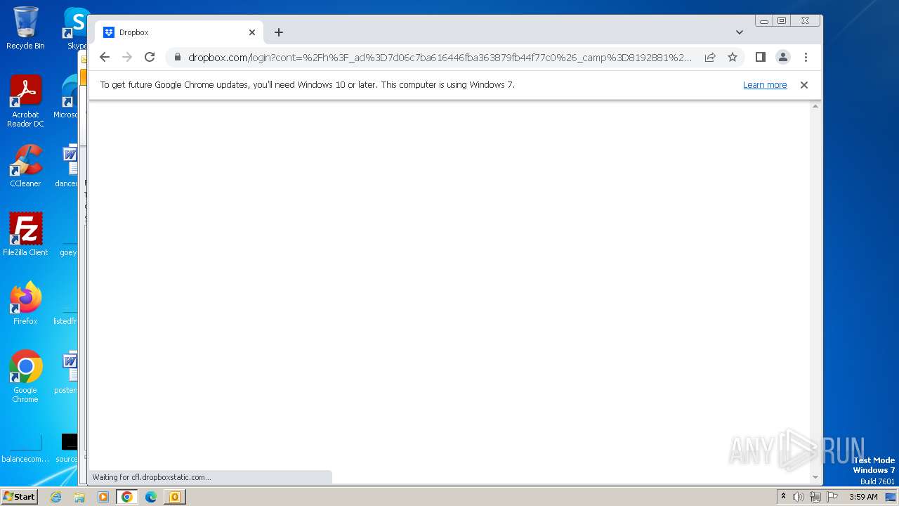Launch FileZilla Client shortcut
This screenshot has height=506, width=899.
point(25,235)
